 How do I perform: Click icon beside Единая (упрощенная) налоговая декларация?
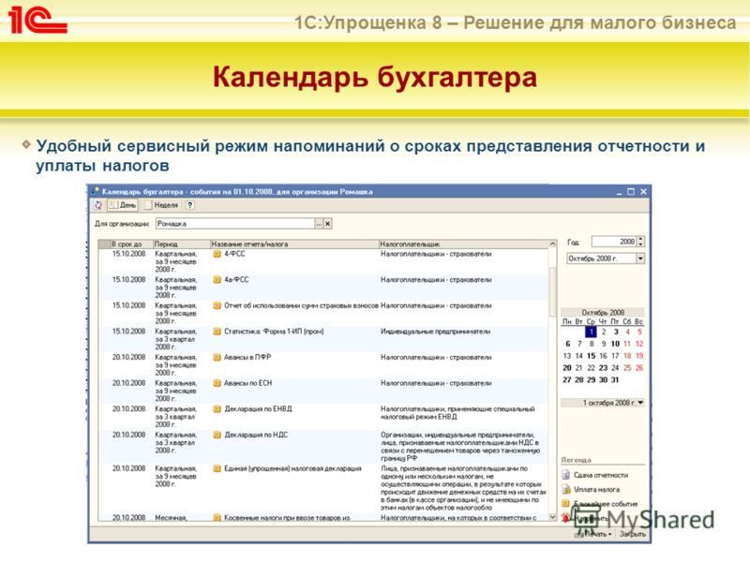[x=217, y=468]
